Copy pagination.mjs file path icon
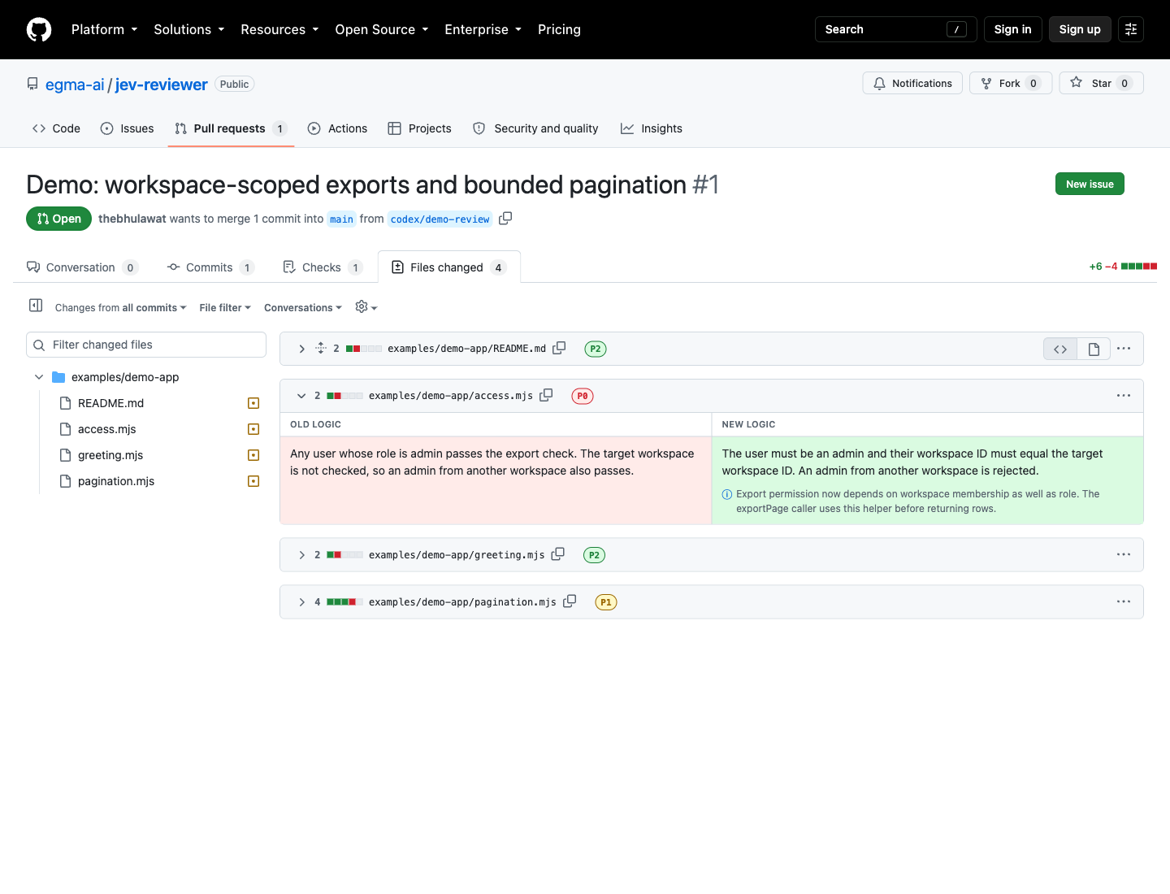The width and height of the screenshot is (1170, 894). pos(570,601)
